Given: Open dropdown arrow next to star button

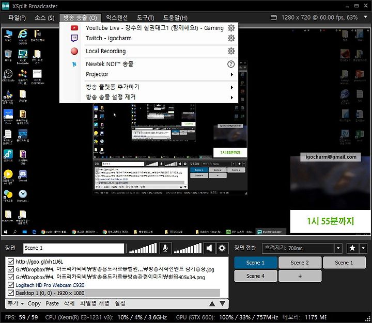Looking at the screenshot, I should click(x=363, y=248).
